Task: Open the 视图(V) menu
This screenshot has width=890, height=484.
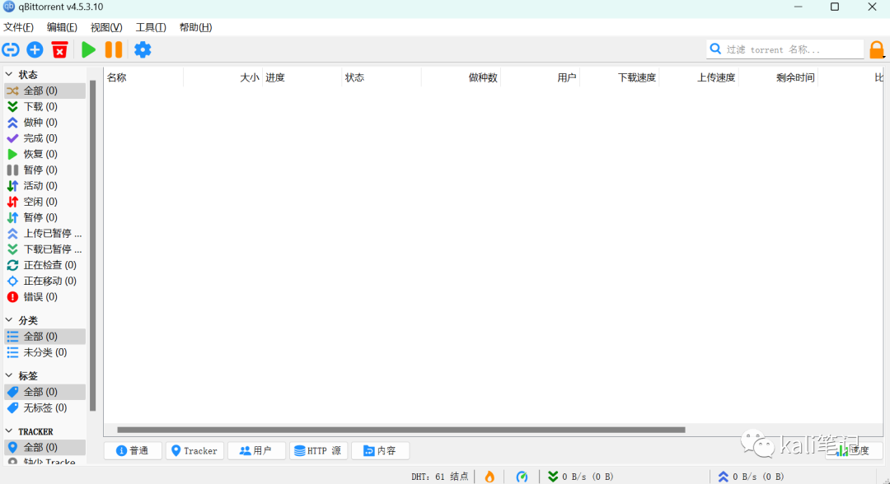Action: (x=106, y=27)
